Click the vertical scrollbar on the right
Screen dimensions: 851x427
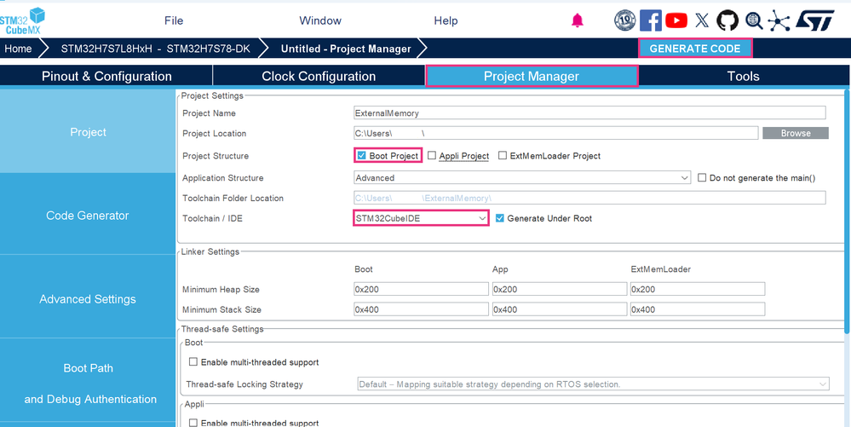pos(848,212)
